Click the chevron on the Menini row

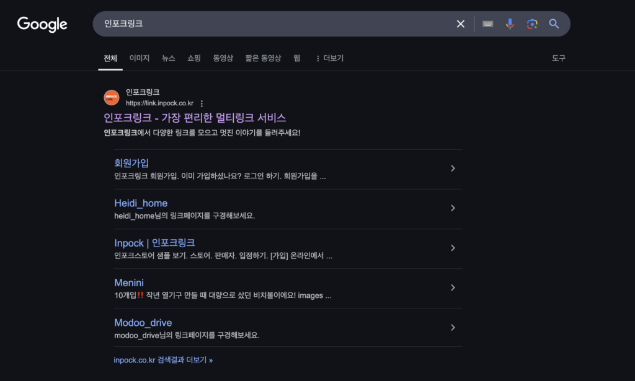(453, 287)
